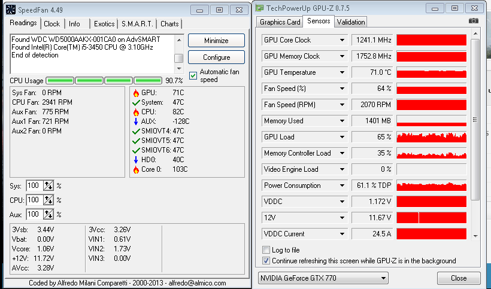Viewport: 491px width, 289px height.
Task: Click the green checkmark next to SMIOVT6
Action: [x=136, y=150]
